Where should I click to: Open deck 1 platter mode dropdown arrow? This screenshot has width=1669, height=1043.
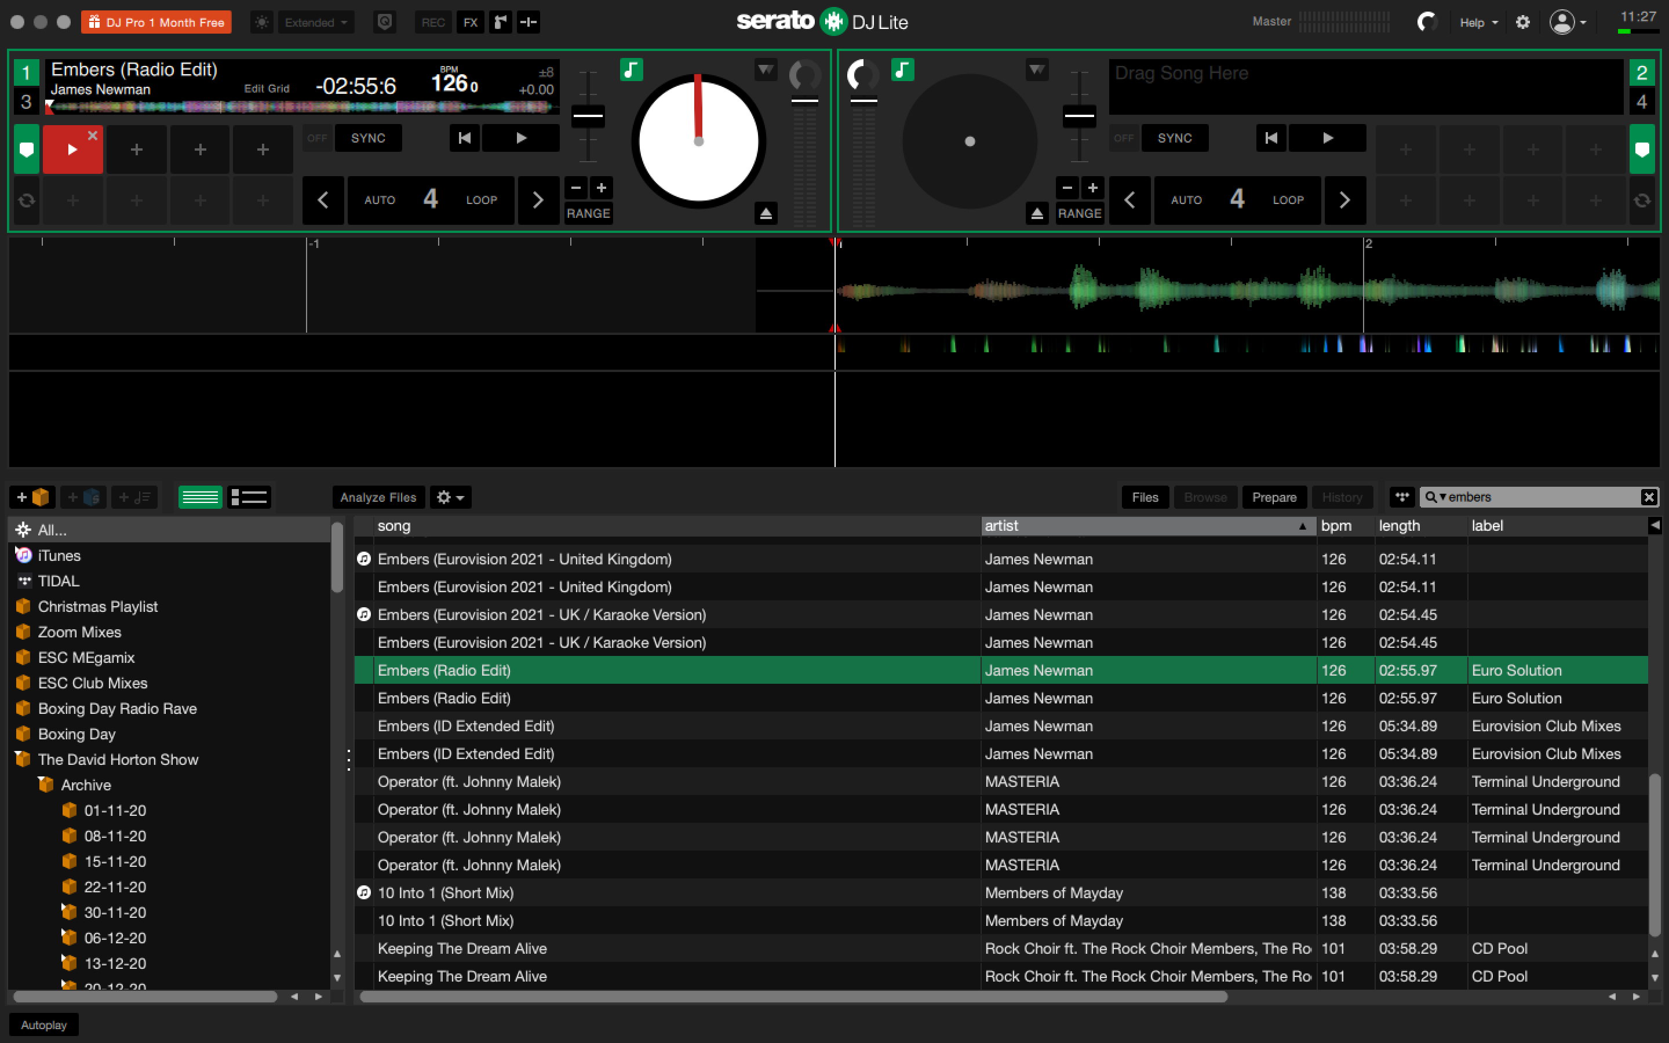766,70
